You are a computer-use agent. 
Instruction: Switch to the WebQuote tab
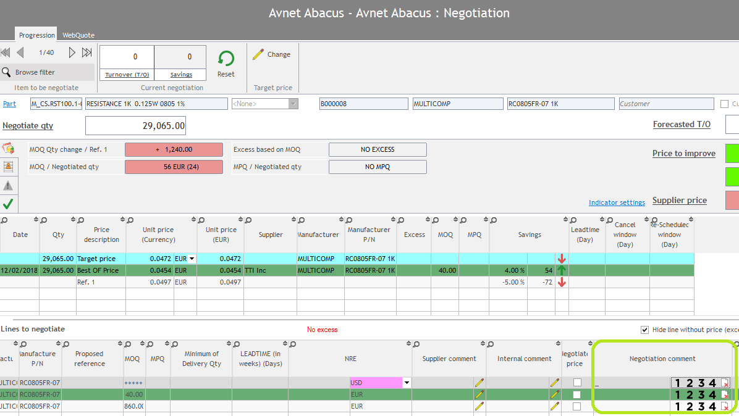pos(78,35)
